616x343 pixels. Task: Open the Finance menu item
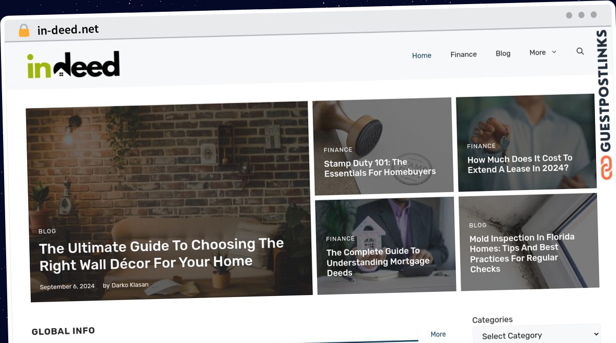pyautogui.click(x=464, y=54)
